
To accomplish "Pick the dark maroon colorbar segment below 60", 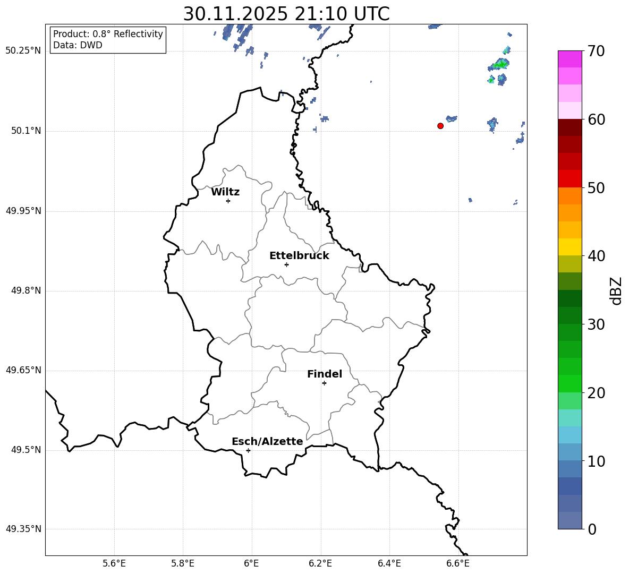I will tap(570, 127).
